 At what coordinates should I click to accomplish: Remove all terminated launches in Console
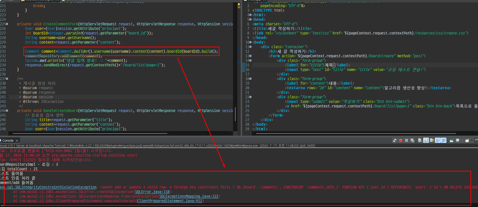(412, 140)
